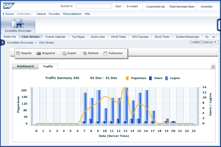
Task: Open the SSO Express tab
Action: click(x=140, y=37)
